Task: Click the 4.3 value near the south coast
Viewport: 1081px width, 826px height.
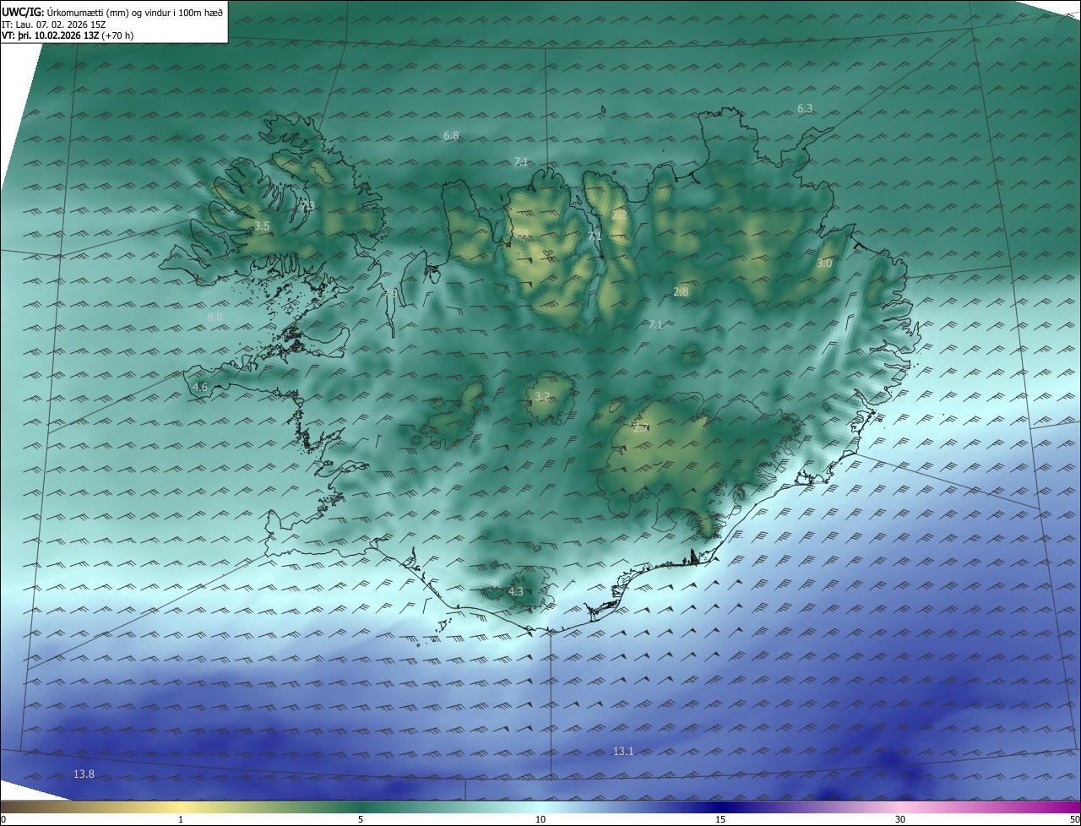Action: [x=516, y=591]
